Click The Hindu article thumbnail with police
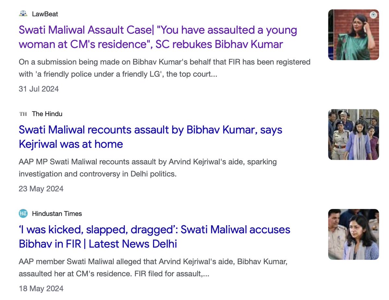The height and width of the screenshot is (300, 389). pyautogui.click(x=353, y=134)
